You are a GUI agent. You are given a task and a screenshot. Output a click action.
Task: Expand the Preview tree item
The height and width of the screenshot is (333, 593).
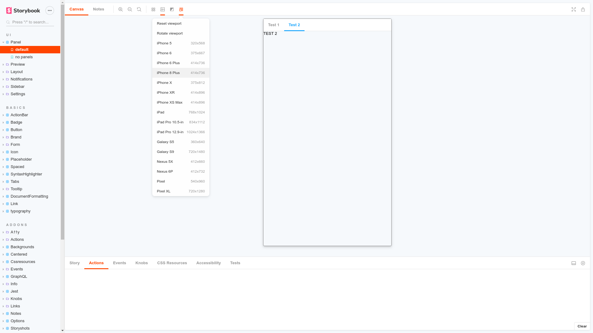[x=3, y=64]
